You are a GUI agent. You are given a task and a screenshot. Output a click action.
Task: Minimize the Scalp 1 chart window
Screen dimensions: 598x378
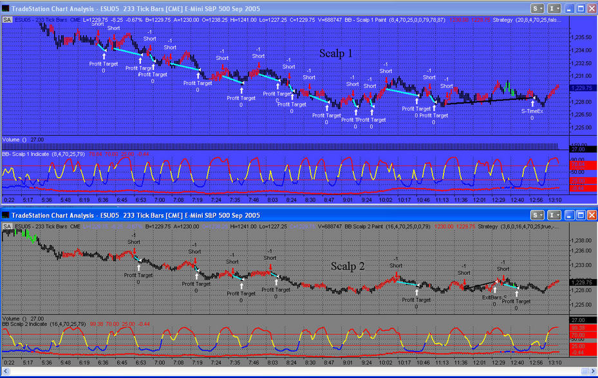[x=570, y=8]
